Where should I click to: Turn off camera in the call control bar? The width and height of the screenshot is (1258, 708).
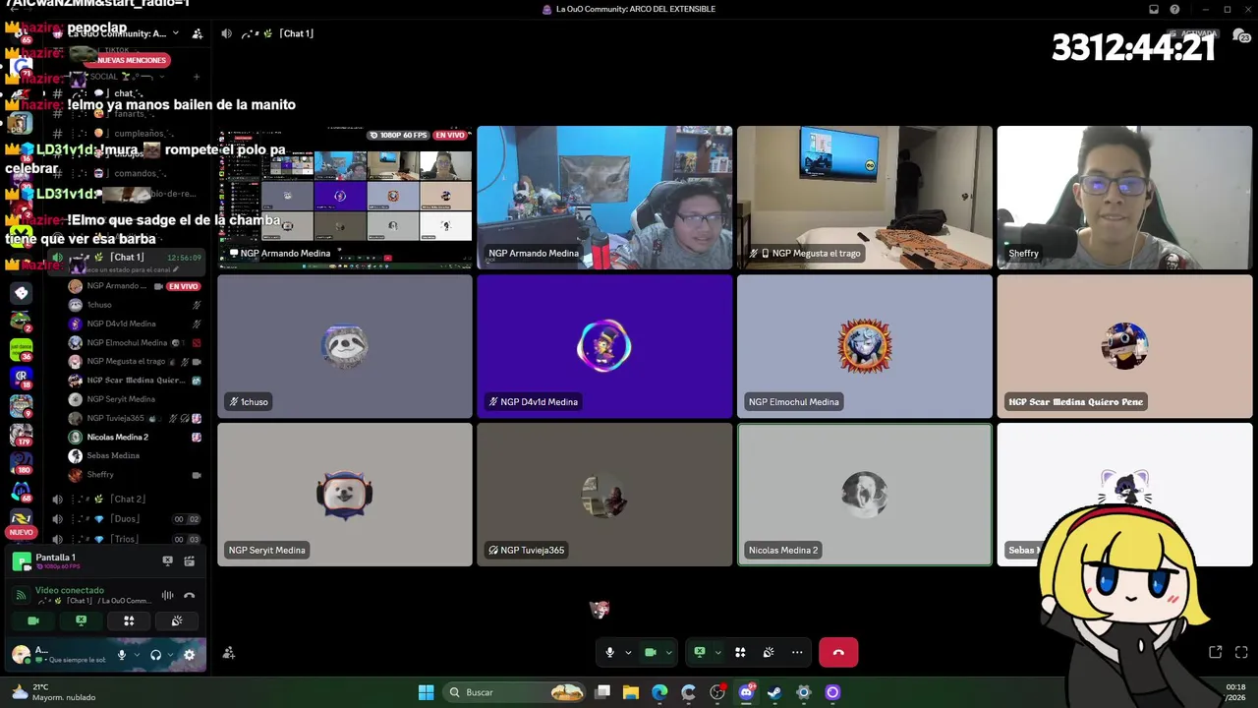click(650, 652)
